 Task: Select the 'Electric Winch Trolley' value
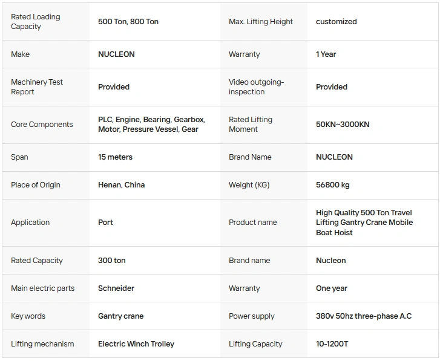136,344
